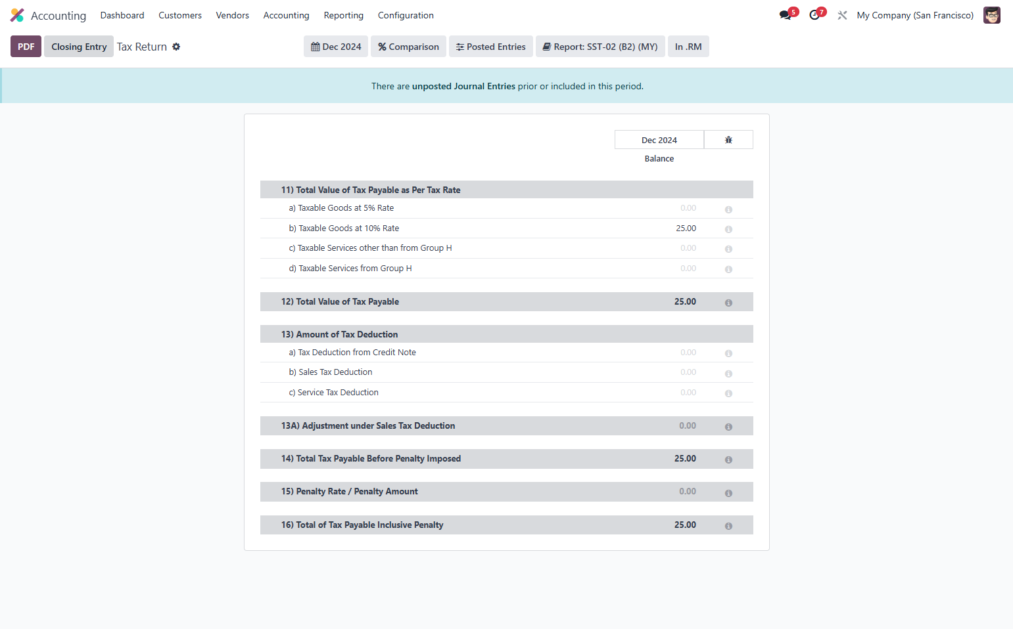Viewport: 1013px width, 629px height.
Task: Click info icon for Taxable Goods at 5% Rate
Action: coord(728,209)
